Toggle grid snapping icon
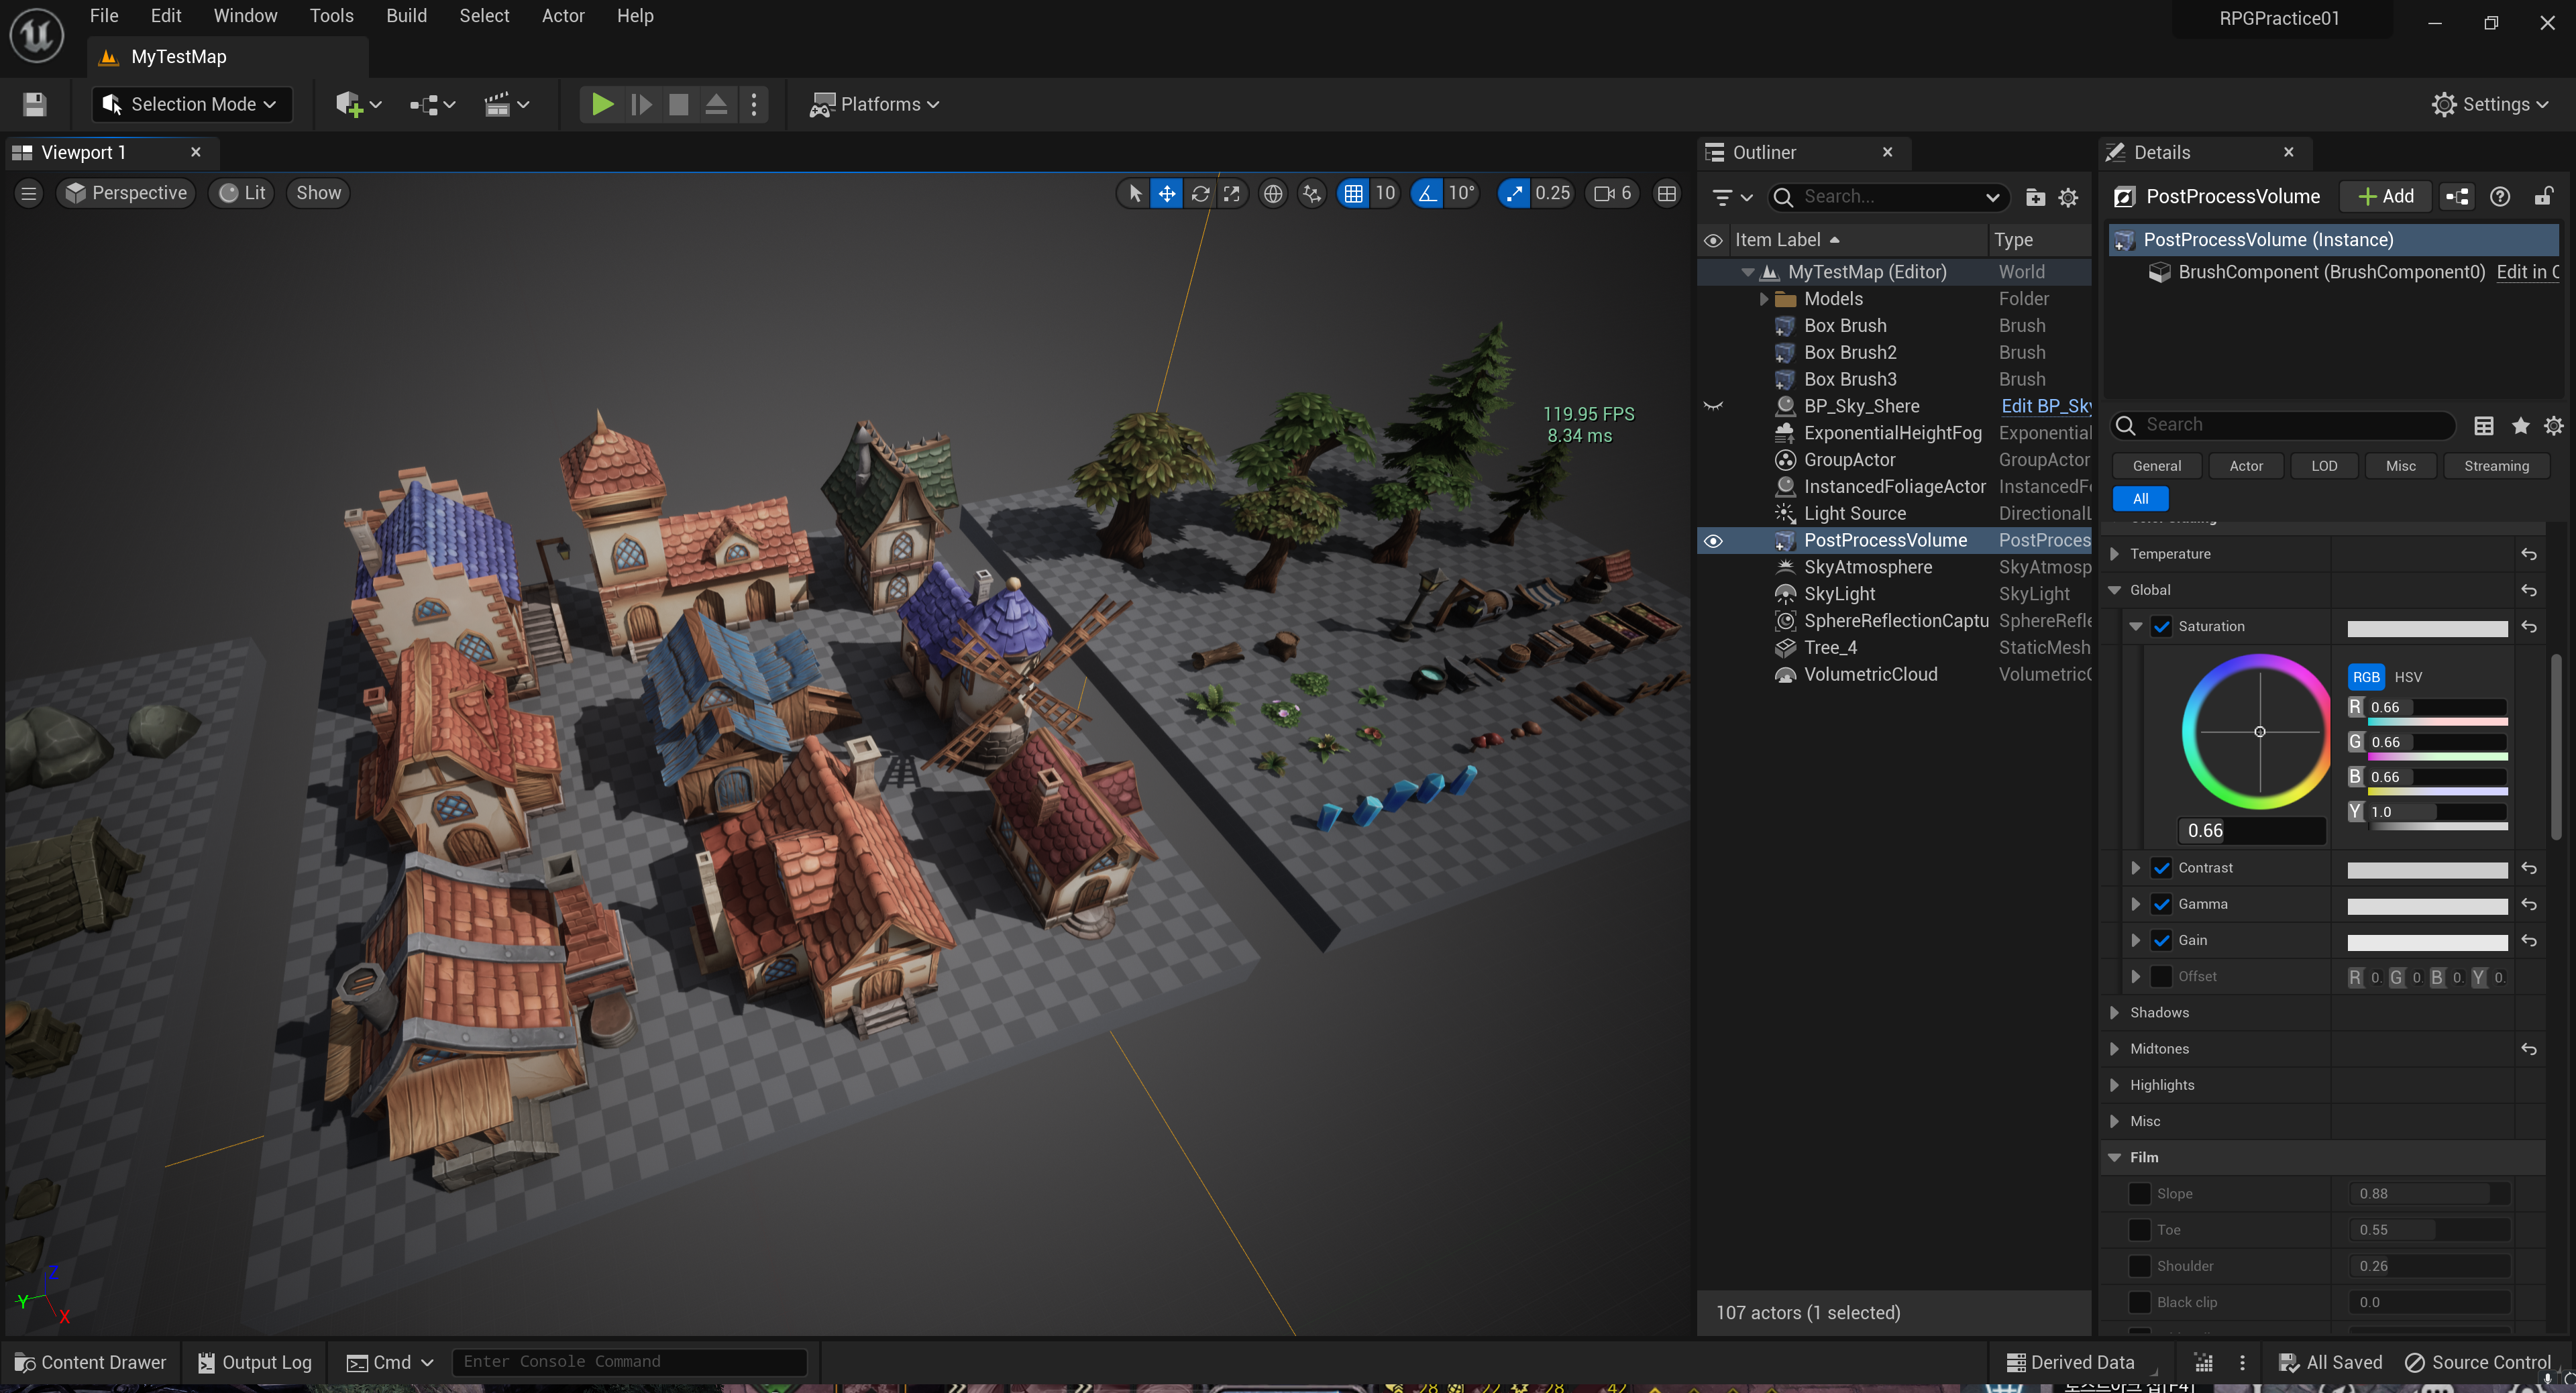 point(1353,193)
